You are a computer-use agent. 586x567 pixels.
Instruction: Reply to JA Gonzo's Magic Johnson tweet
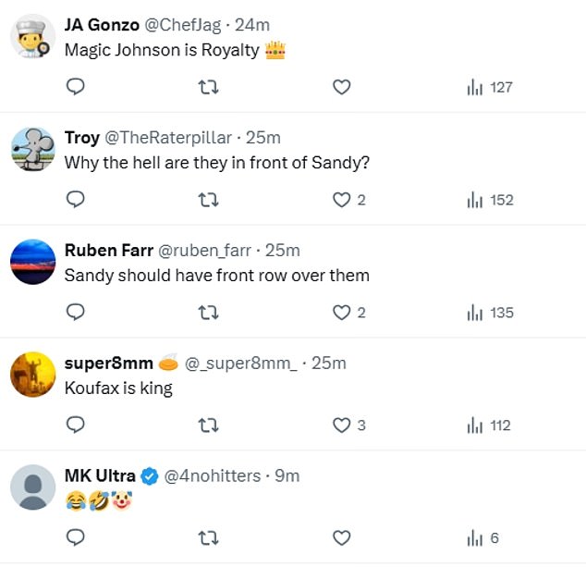pos(77,87)
